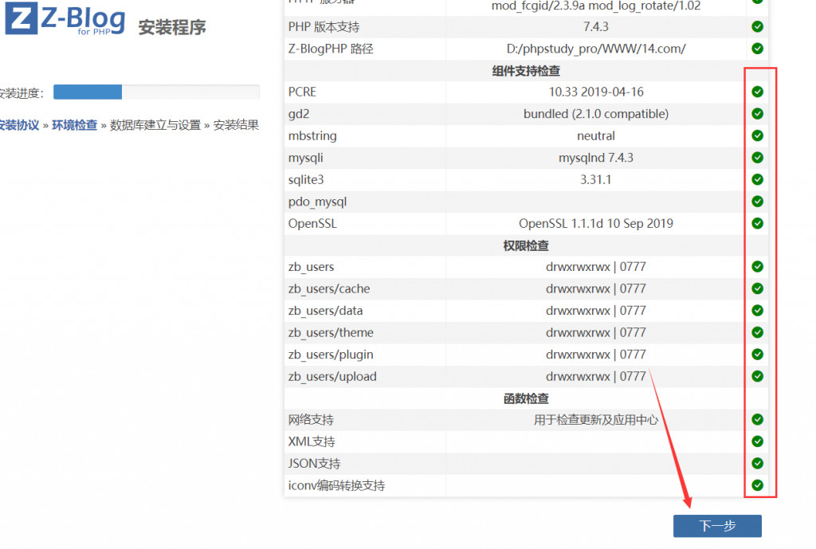The height and width of the screenshot is (549, 816).
Task: Click the path D:/phpstudy_pro/WWW/14.com/
Action: [596, 49]
